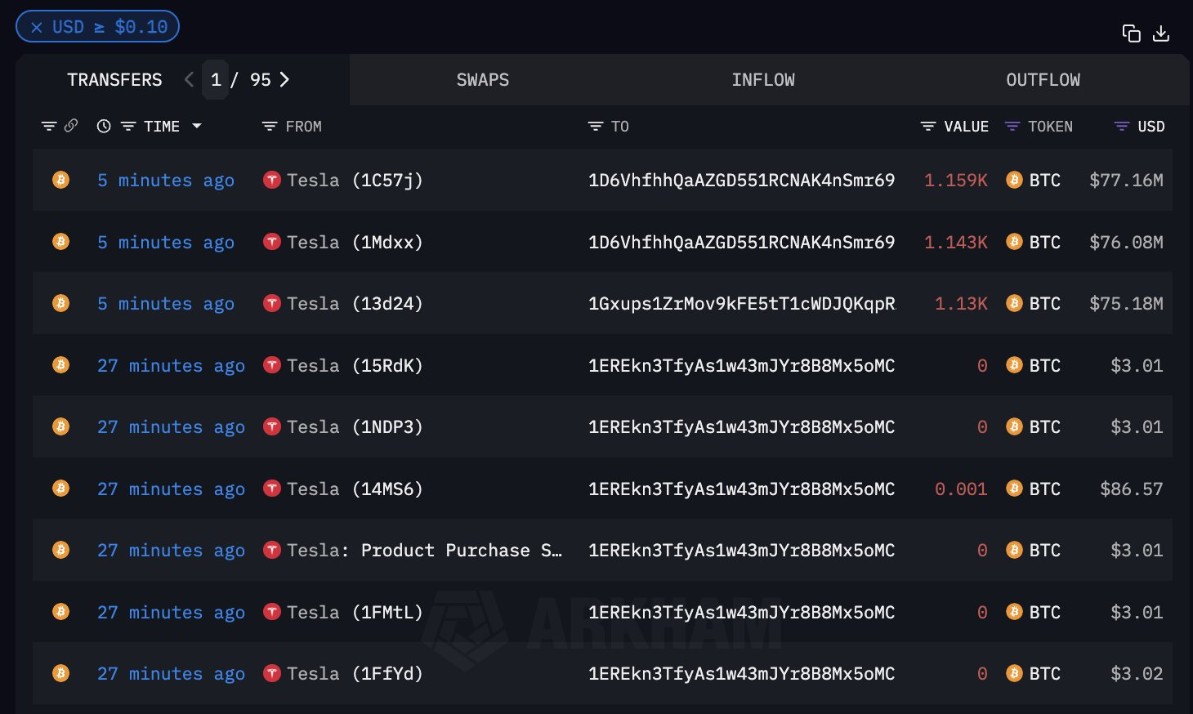Open the USD column filter
The image size is (1193, 714).
click(1122, 126)
